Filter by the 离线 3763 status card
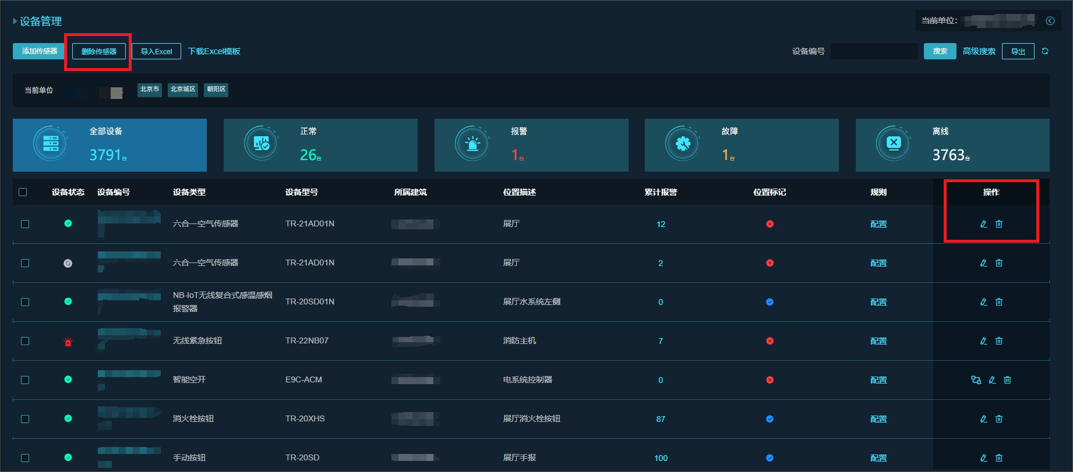The image size is (1073, 472). click(x=952, y=145)
